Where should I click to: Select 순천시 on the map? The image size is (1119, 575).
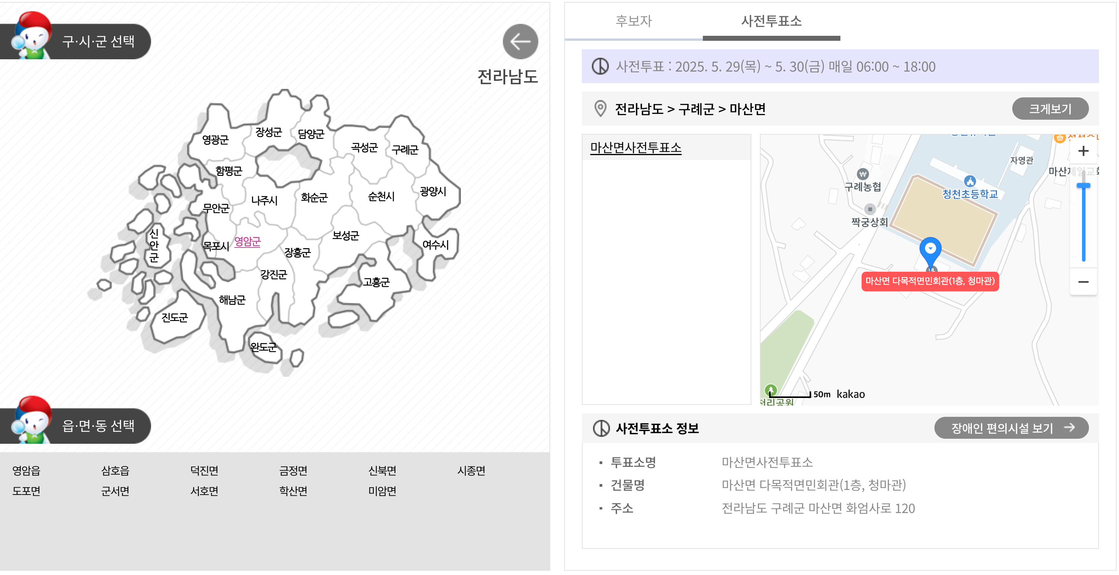tap(381, 197)
